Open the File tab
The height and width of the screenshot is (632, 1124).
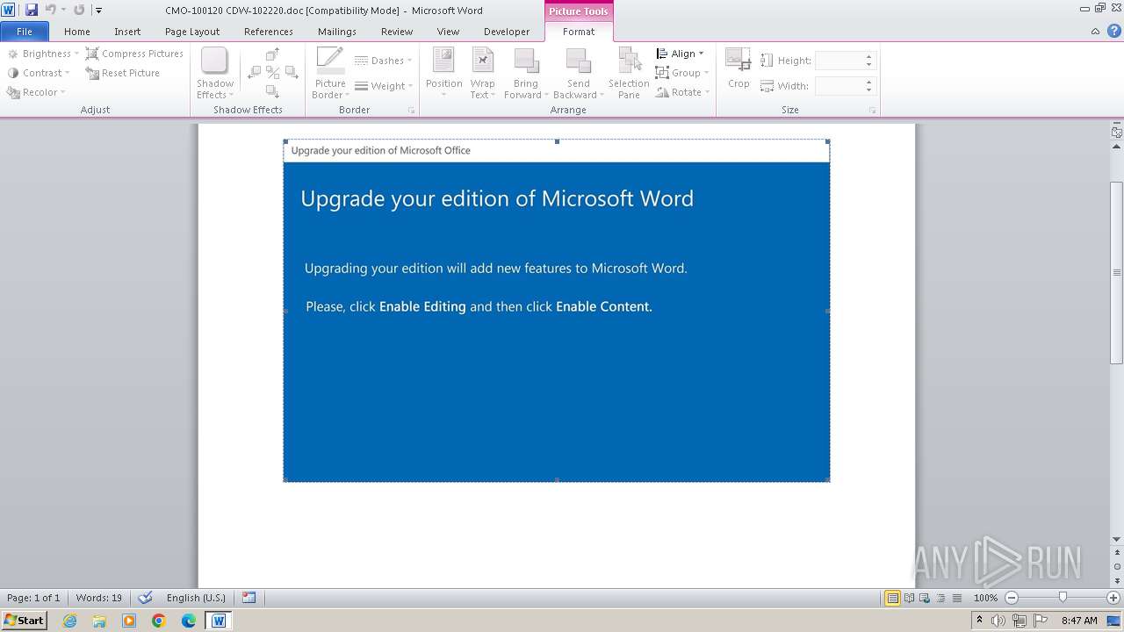tap(25, 32)
